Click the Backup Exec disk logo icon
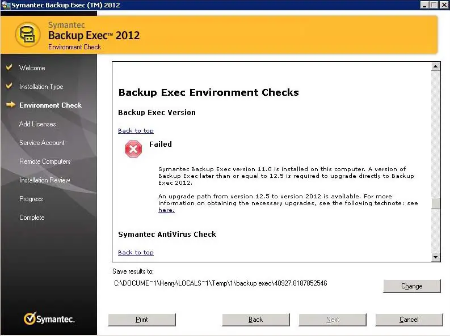Viewport: 450px width, 336px height. click(x=28, y=35)
